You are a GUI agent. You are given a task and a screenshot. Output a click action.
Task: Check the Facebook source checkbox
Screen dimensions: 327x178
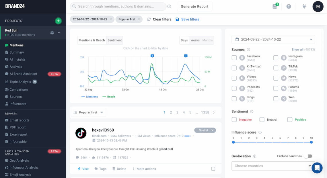(234, 58)
